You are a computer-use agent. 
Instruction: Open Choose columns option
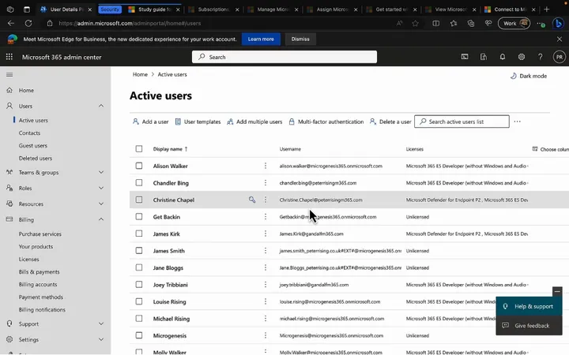(x=550, y=149)
